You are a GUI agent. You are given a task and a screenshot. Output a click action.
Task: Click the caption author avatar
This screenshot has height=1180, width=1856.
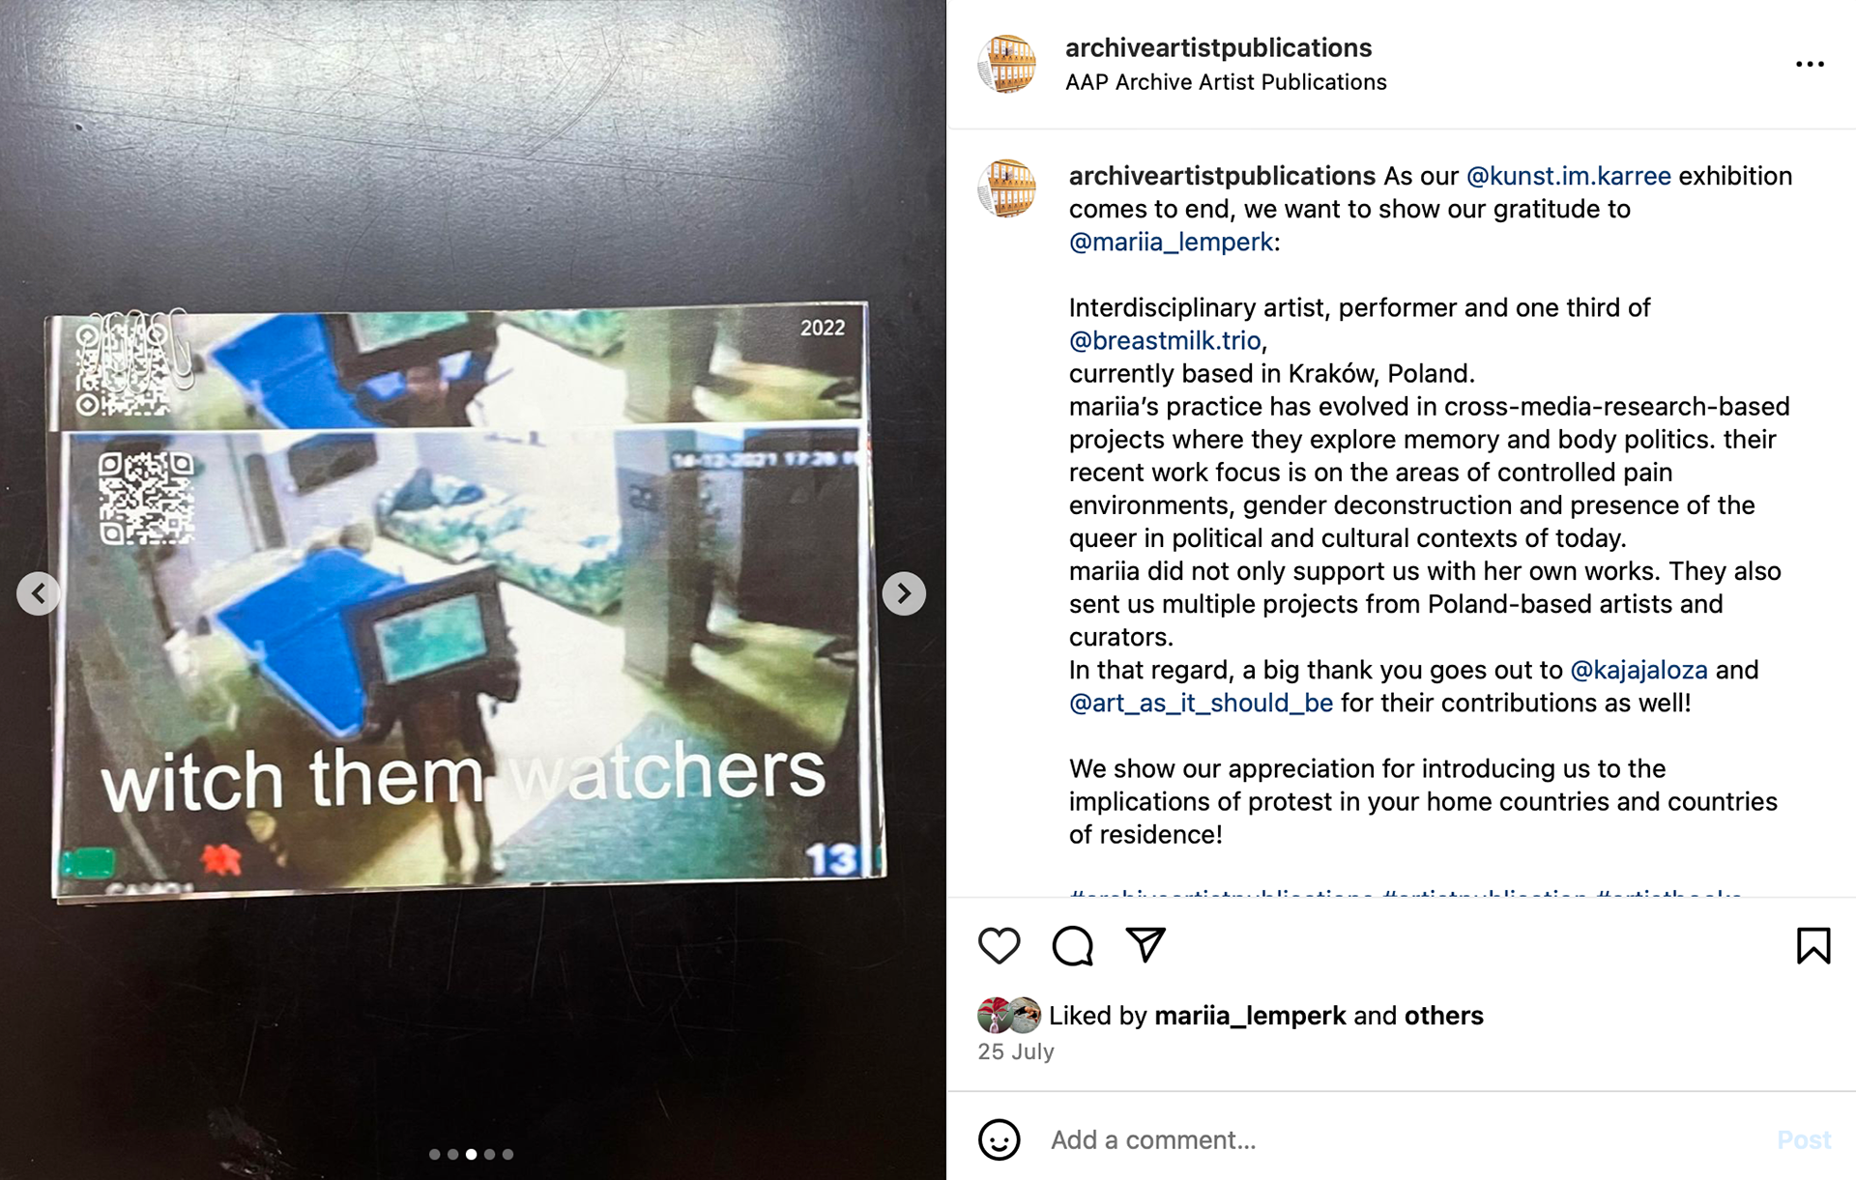[1006, 188]
